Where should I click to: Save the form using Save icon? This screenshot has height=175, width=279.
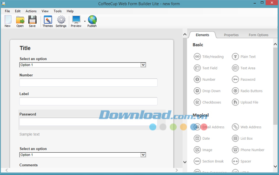[x=32, y=21]
